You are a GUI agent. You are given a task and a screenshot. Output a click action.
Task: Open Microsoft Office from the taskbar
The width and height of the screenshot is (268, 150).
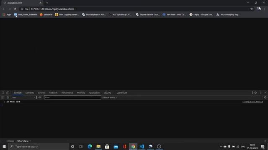124,146
